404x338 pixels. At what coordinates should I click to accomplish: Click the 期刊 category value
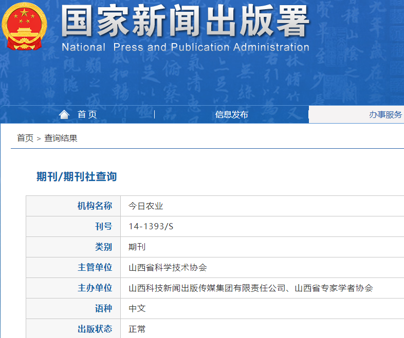point(137,247)
